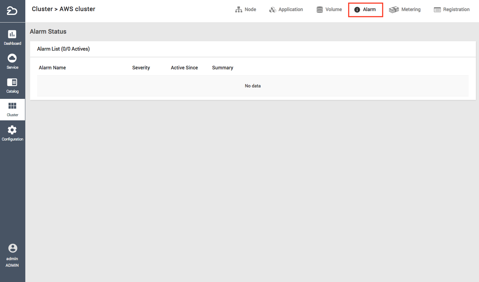Open the Metering tab
The image size is (479, 282).
[x=405, y=10]
